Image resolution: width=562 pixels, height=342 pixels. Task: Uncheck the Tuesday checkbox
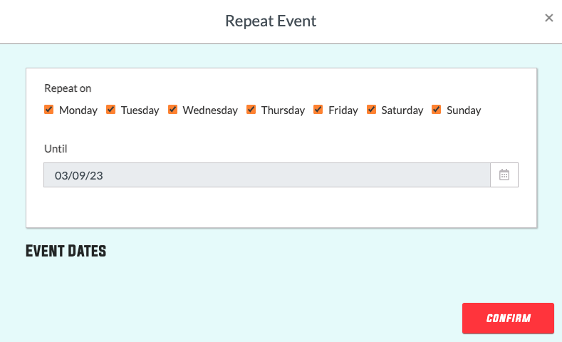(111, 110)
